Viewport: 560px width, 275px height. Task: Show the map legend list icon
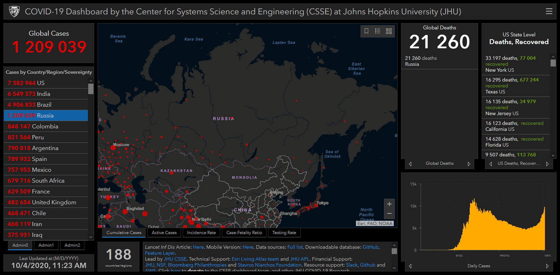point(378,31)
